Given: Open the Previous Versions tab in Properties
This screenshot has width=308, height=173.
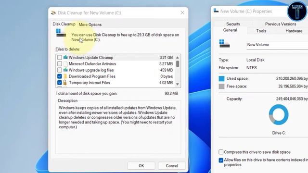Looking at the screenshot, I should coord(281,24).
